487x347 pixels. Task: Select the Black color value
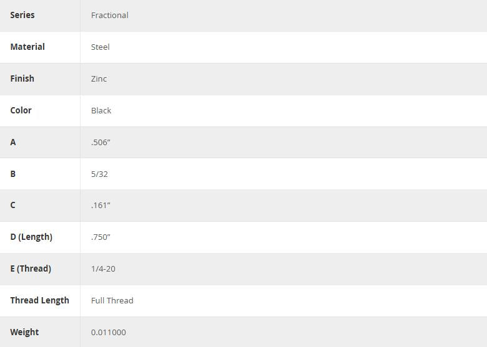point(101,110)
